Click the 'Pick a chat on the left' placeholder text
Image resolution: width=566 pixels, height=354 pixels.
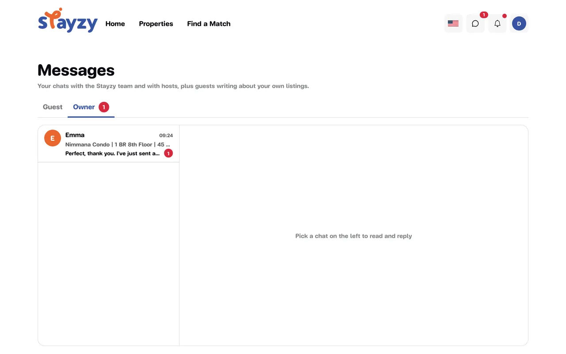(354, 236)
